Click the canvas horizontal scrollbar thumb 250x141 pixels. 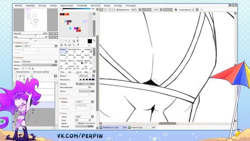[x=168, y=123]
